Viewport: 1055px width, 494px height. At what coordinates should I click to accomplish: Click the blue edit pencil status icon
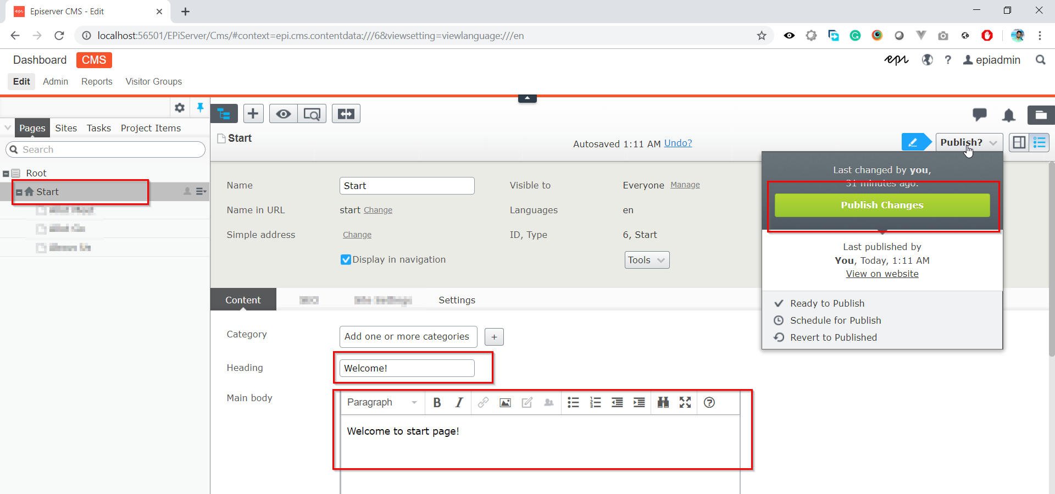tap(916, 142)
